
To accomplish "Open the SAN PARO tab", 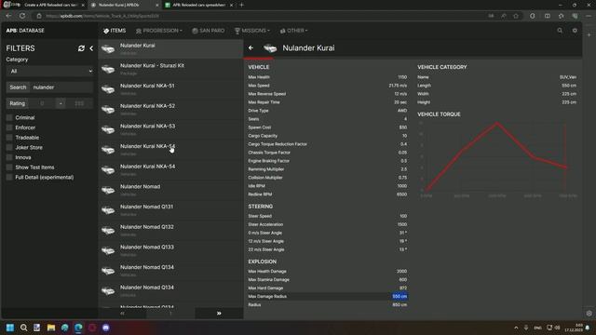I will pos(209,31).
